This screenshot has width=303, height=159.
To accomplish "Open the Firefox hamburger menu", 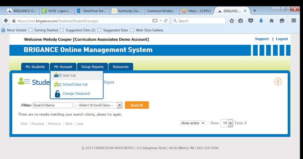I will [294, 20].
